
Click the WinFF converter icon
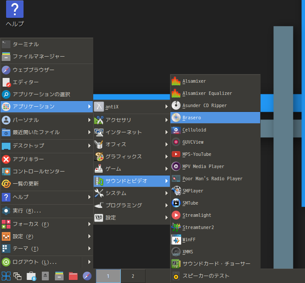[x=176, y=239]
